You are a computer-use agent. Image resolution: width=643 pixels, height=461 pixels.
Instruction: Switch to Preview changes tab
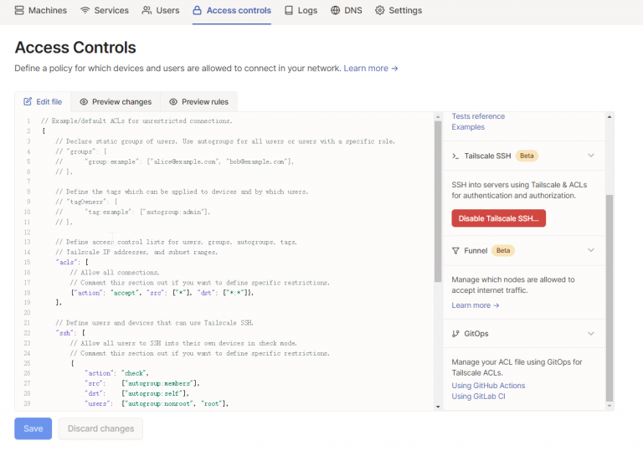tap(115, 102)
